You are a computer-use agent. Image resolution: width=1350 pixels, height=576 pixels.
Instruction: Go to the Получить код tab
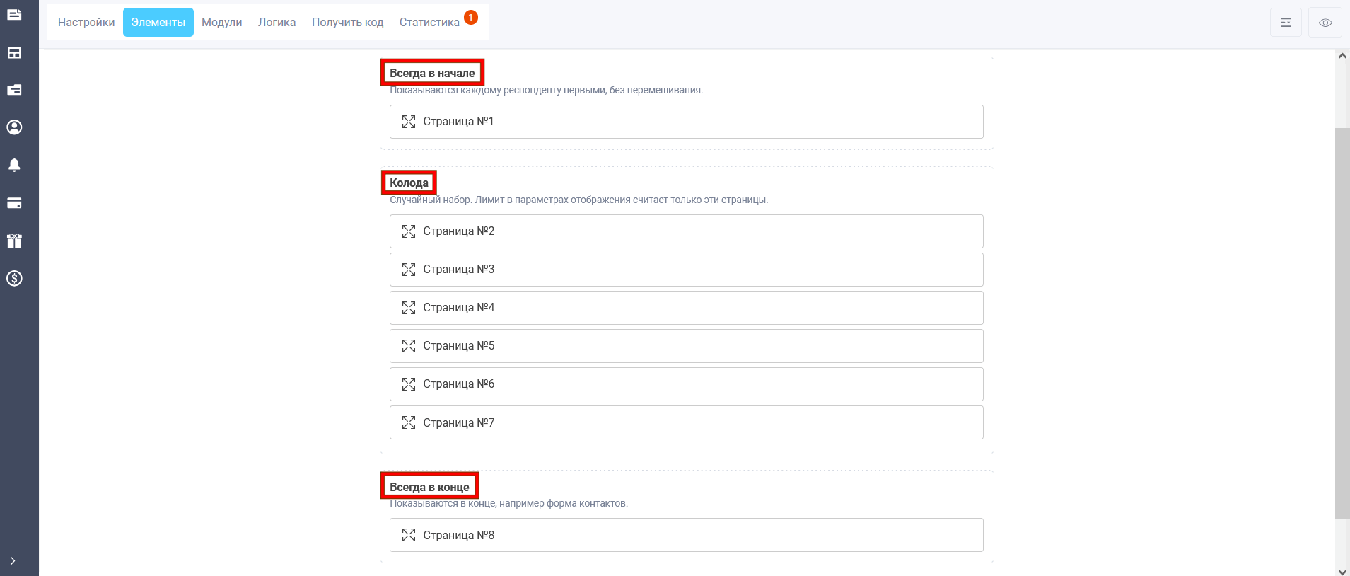[348, 23]
